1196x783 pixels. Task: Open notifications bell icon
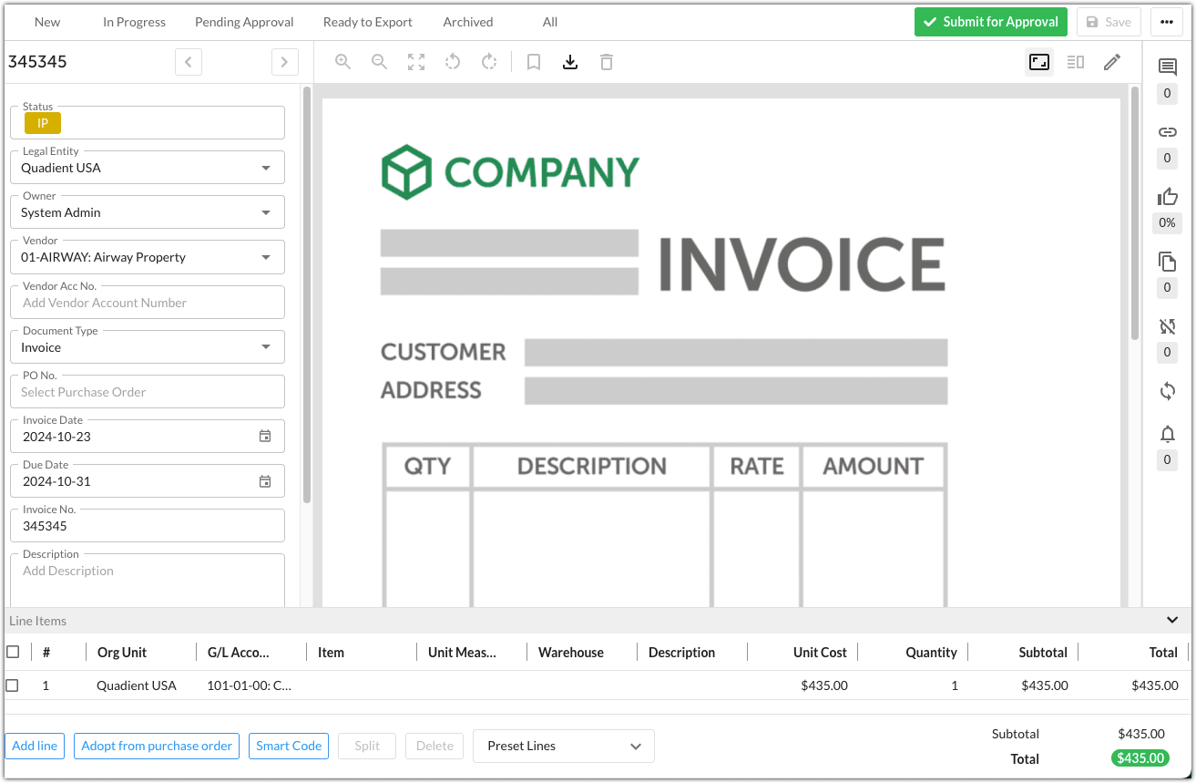1168,434
